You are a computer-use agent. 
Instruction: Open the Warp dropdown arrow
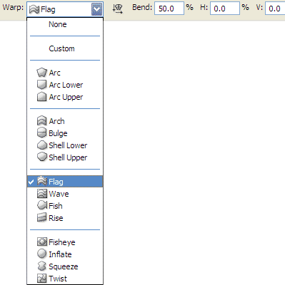coord(97,9)
